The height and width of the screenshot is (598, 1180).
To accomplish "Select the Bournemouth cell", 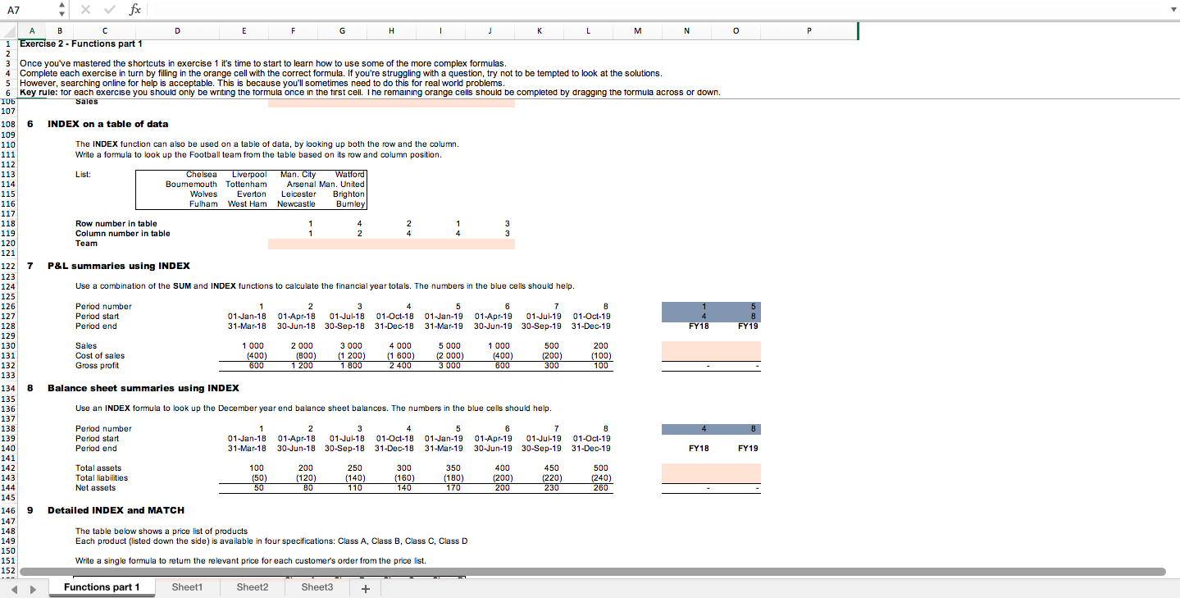I will pos(191,185).
